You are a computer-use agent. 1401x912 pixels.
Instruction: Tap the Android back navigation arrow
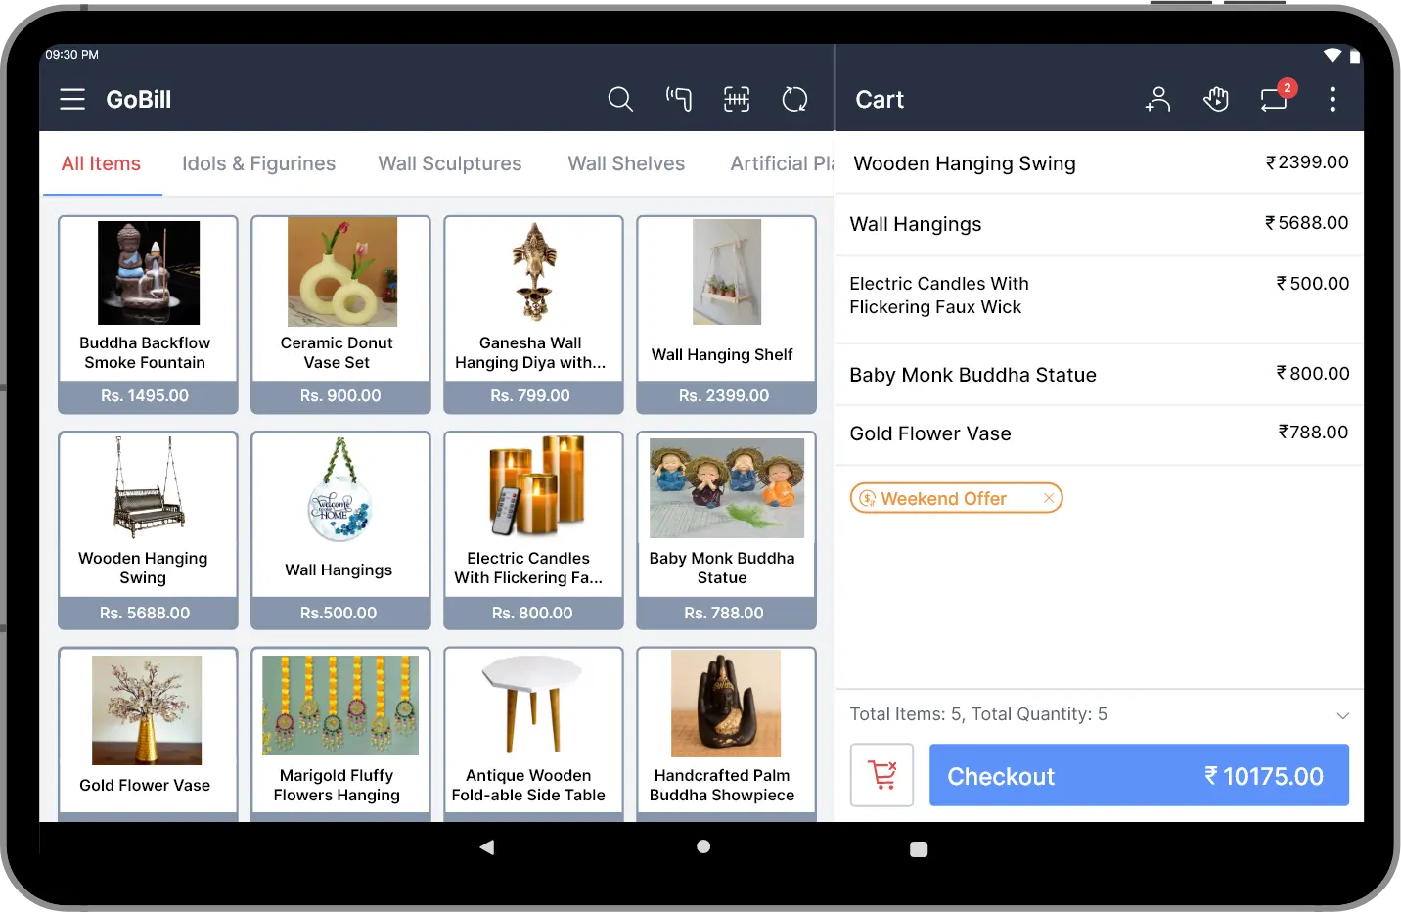coord(486,847)
